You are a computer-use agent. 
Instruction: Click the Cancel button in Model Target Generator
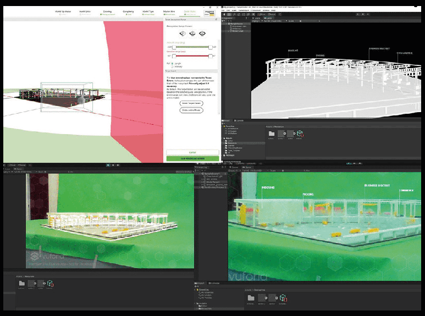tap(192, 152)
